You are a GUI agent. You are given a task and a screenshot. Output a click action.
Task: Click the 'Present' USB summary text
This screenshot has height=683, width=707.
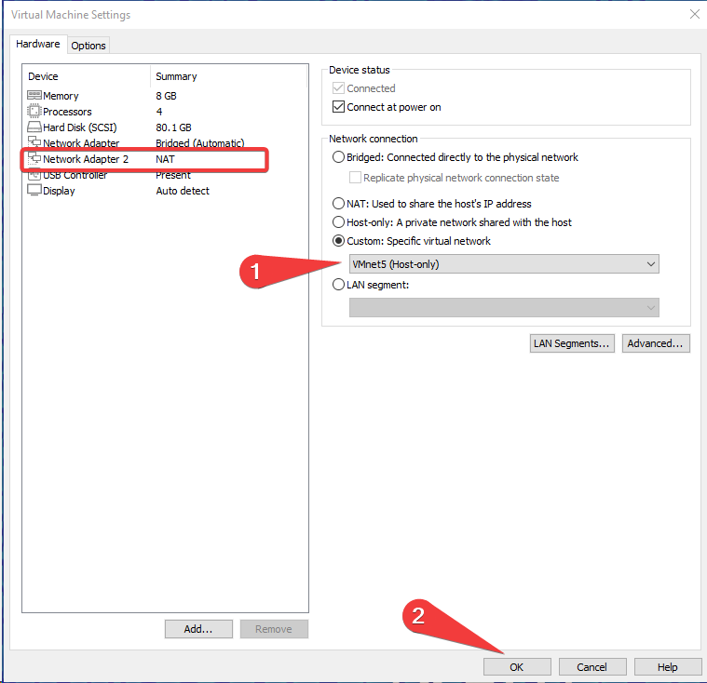pos(173,175)
